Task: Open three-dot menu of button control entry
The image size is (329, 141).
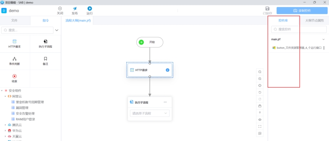Action: [x=324, y=48]
